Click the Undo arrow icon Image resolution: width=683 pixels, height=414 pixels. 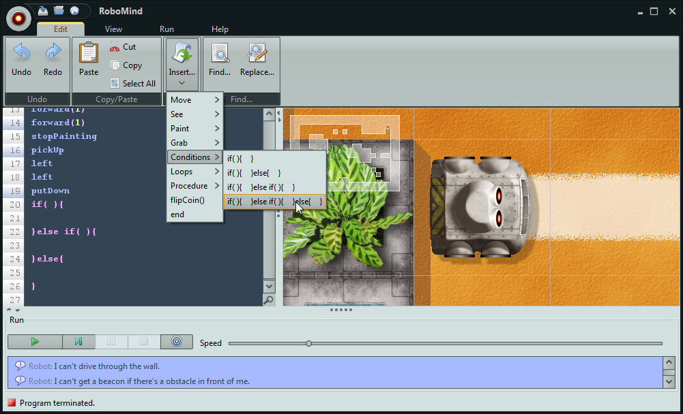[x=21, y=52]
